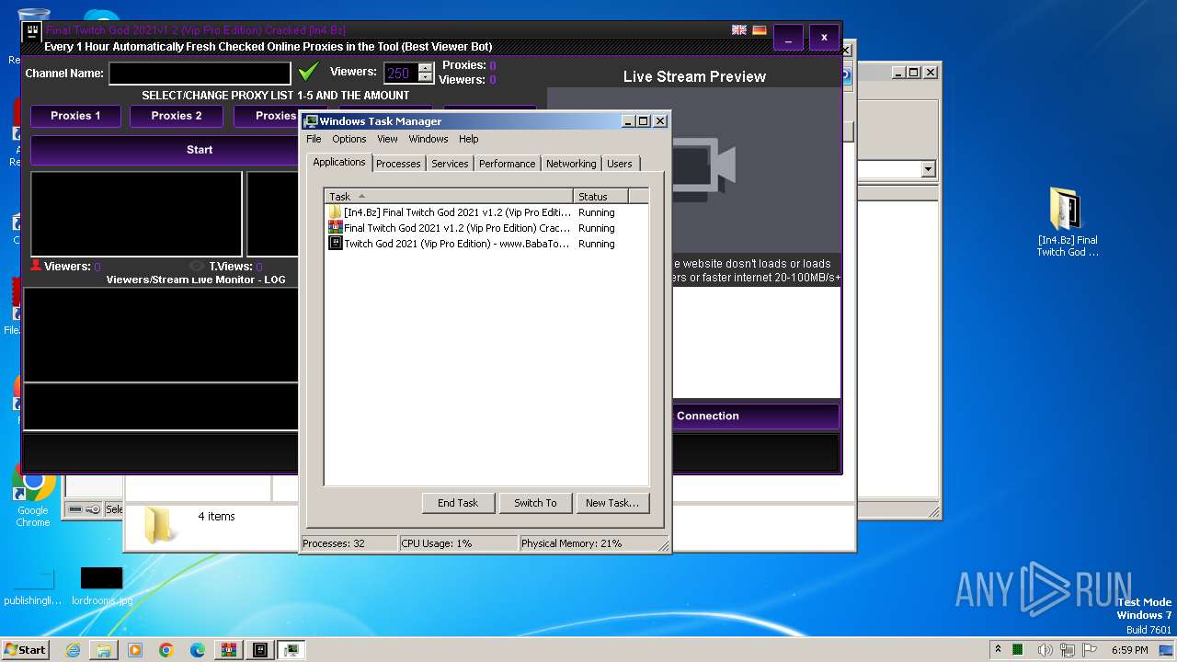
Task: Select the Twitch God 2021 task icon
Action: pyautogui.click(x=336, y=244)
